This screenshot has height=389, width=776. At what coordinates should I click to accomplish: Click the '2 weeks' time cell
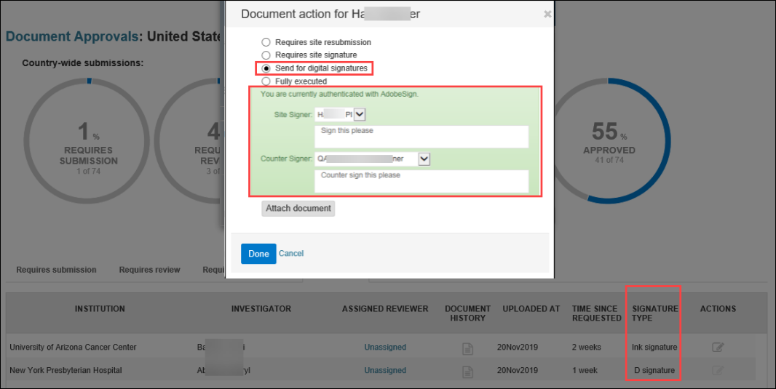click(x=587, y=347)
